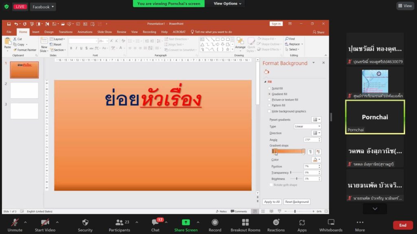Click the Undo icon in title bar
The height and width of the screenshot is (234, 417).
tap(16, 24)
